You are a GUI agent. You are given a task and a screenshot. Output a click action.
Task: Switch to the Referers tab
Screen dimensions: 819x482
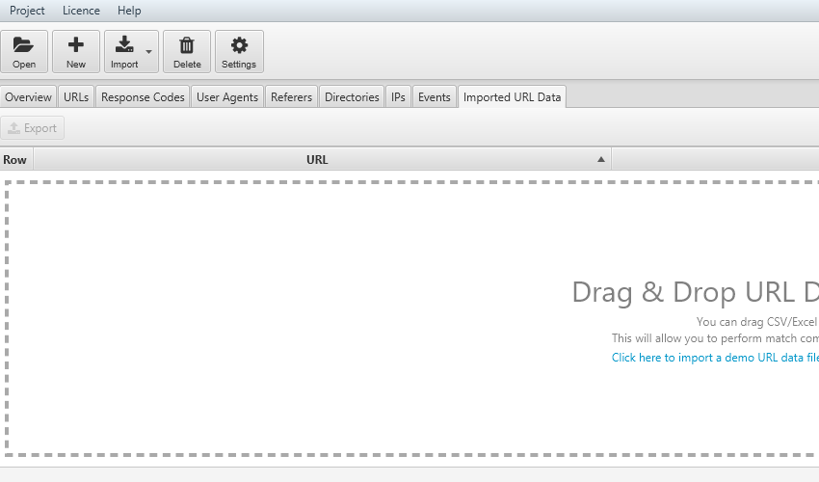(x=291, y=97)
